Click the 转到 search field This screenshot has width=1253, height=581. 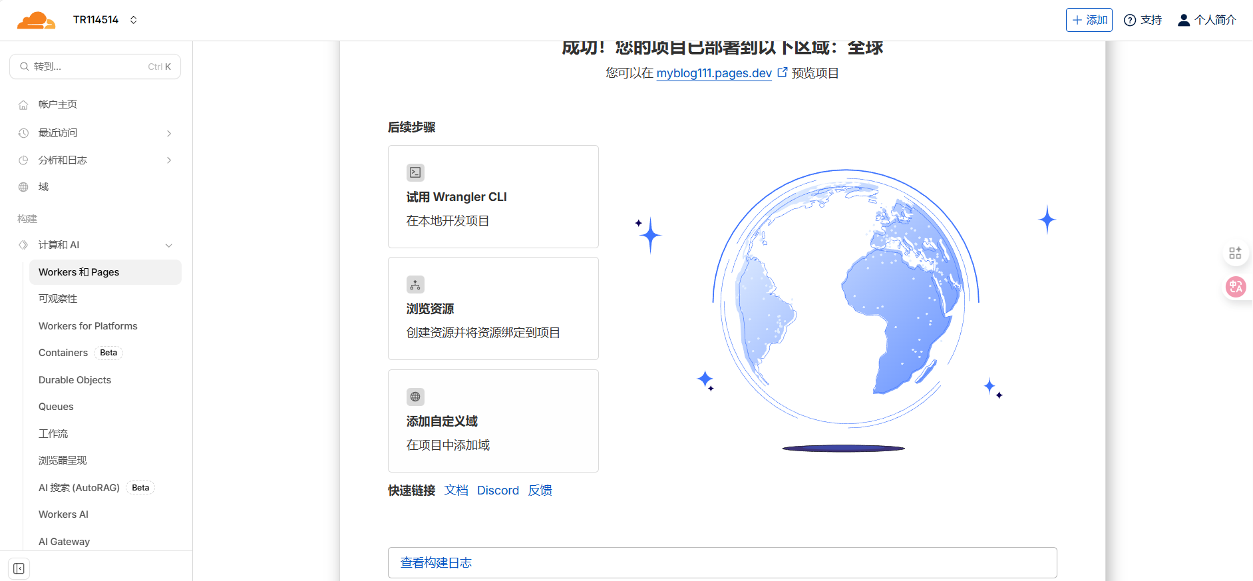(95, 67)
